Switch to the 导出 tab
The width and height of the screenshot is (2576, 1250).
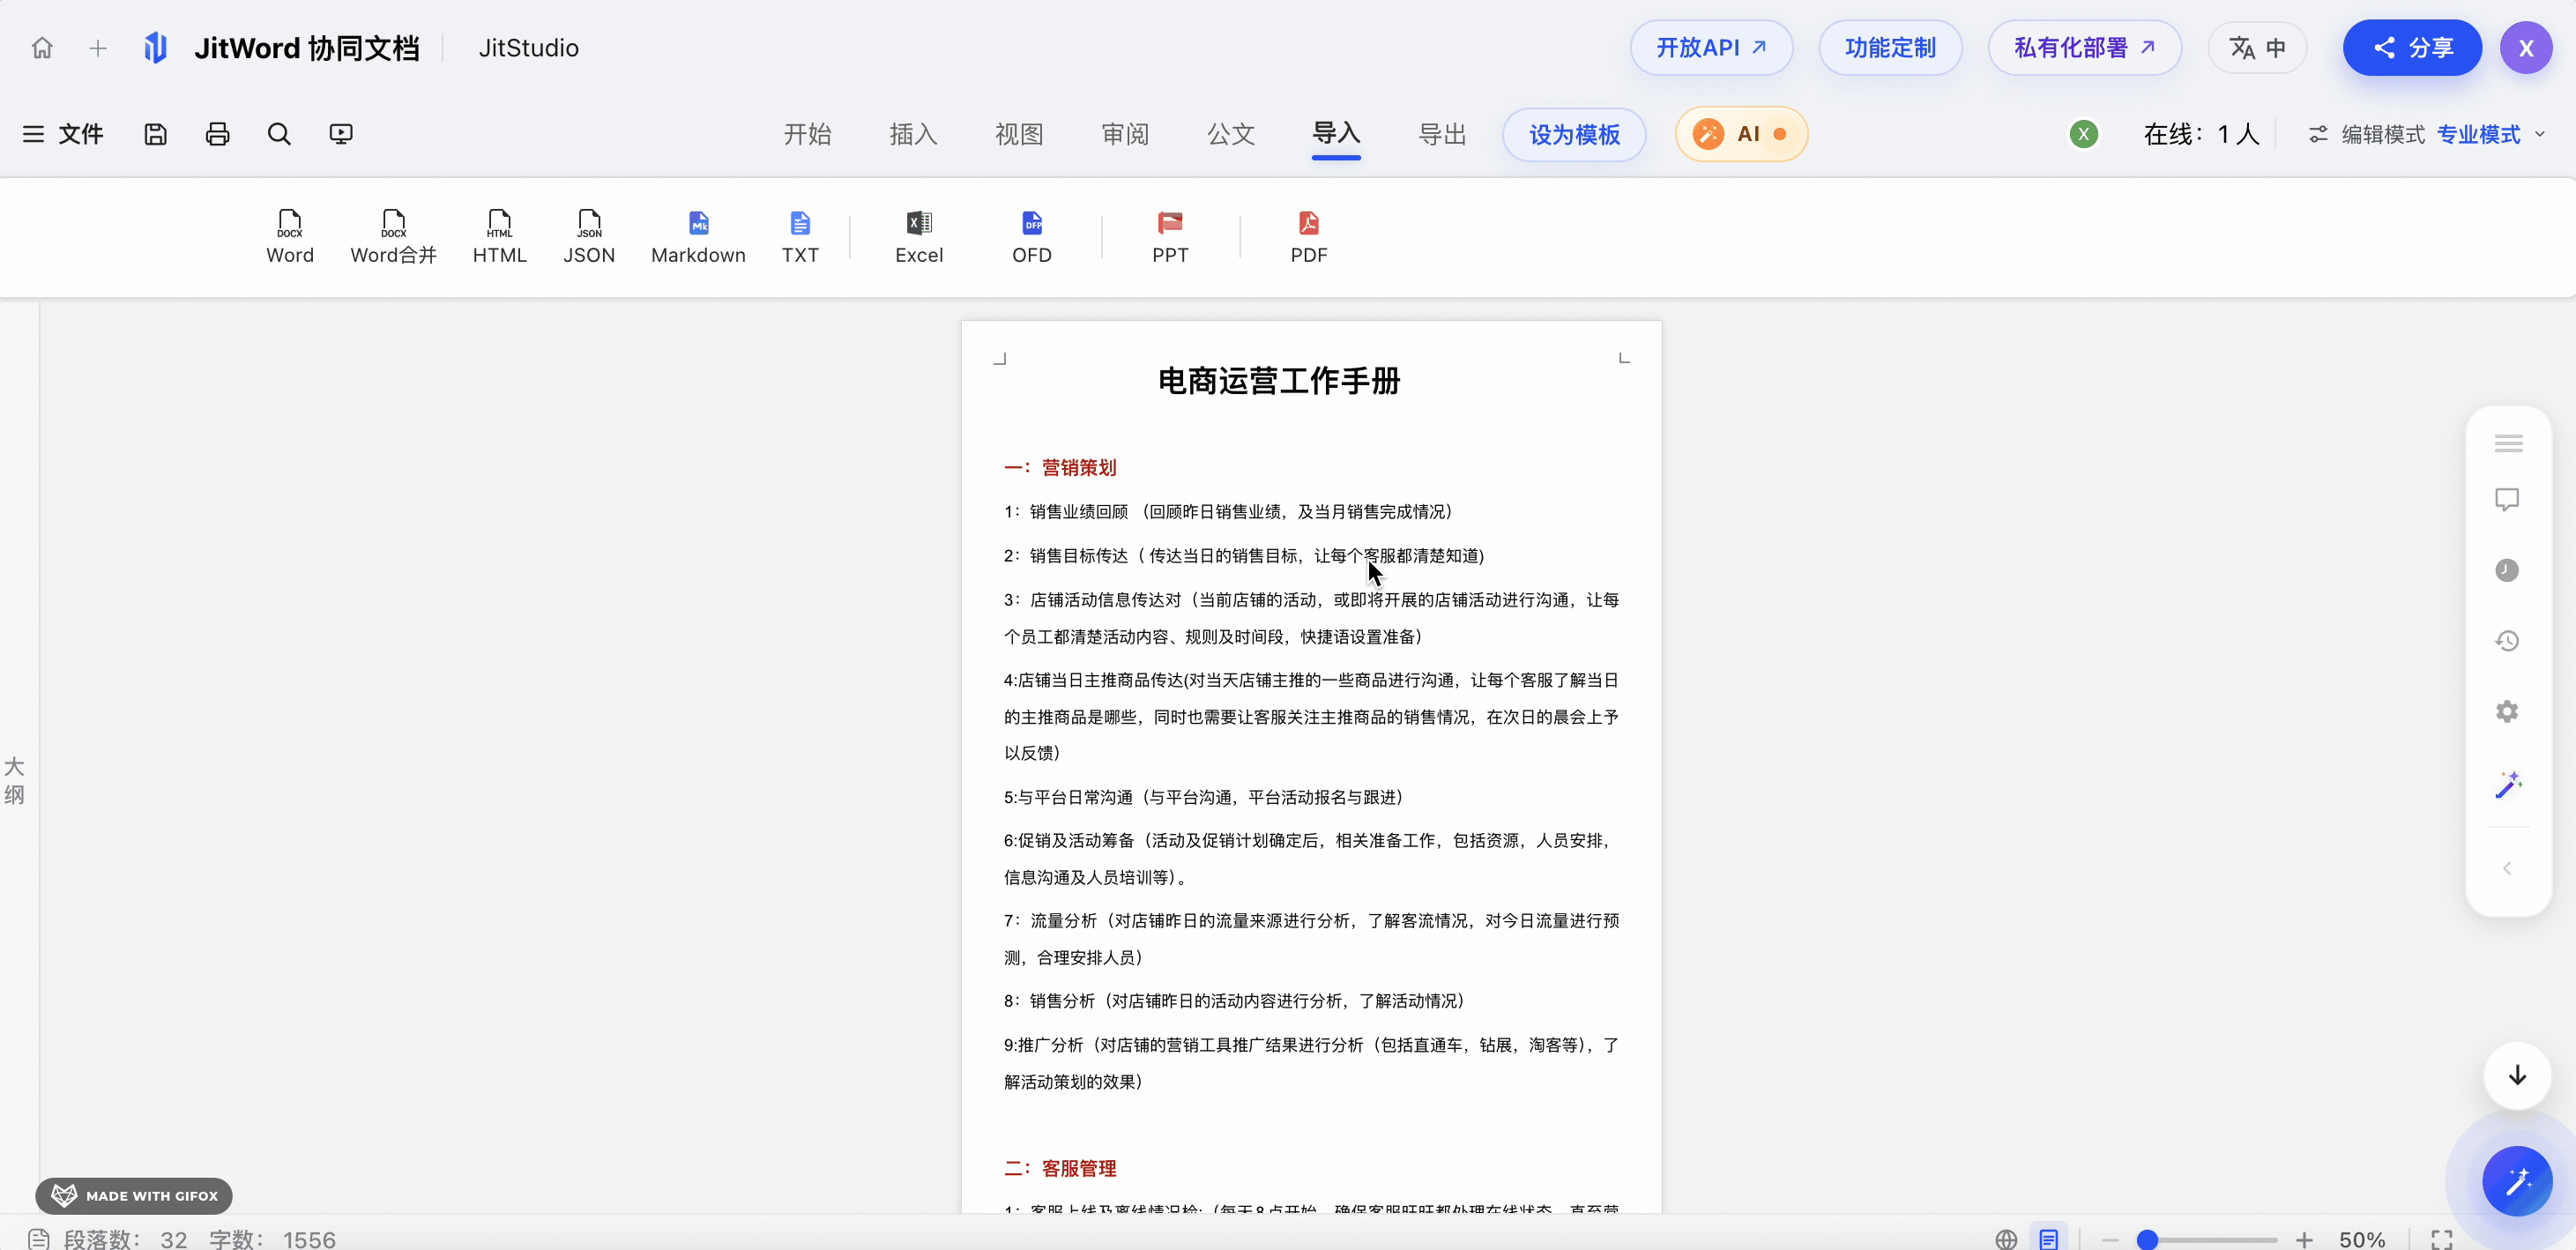[x=1442, y=134]
